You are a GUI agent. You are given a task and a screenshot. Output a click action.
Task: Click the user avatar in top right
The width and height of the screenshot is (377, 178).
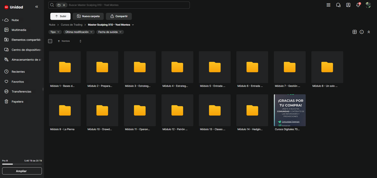coord(368,5)
